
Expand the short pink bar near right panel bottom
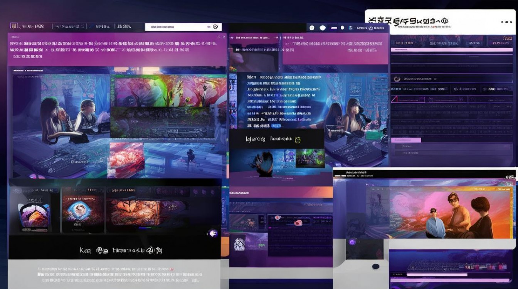pyautogui.click(x=406, y=140)
